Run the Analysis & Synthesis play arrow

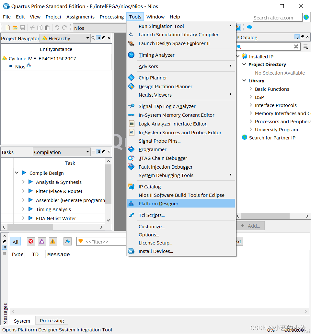click(30, 182)
